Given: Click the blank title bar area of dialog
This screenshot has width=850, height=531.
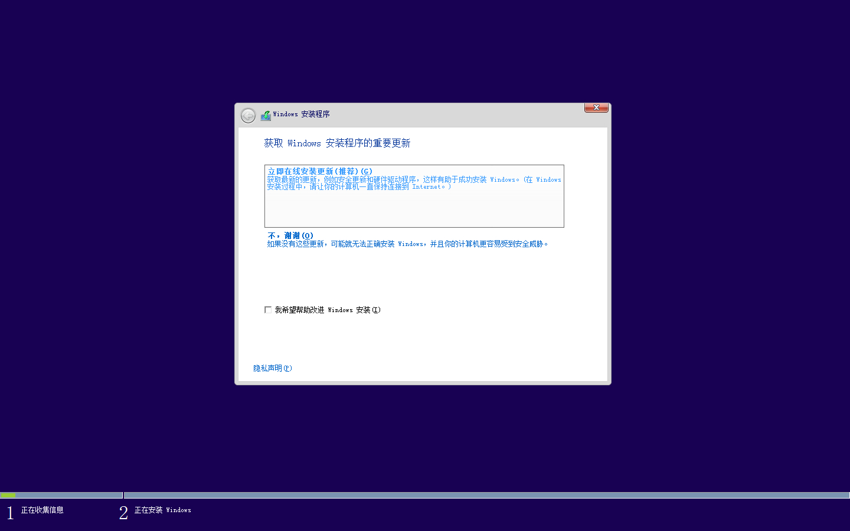Looking at the screenshot, I should [455, 114].
